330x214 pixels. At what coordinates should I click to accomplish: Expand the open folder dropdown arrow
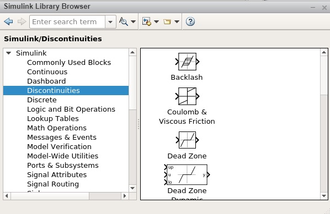(177, 21)
